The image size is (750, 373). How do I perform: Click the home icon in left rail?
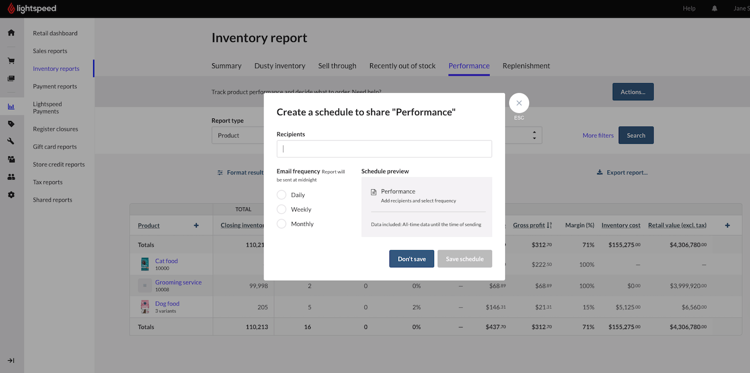[11, 33]
